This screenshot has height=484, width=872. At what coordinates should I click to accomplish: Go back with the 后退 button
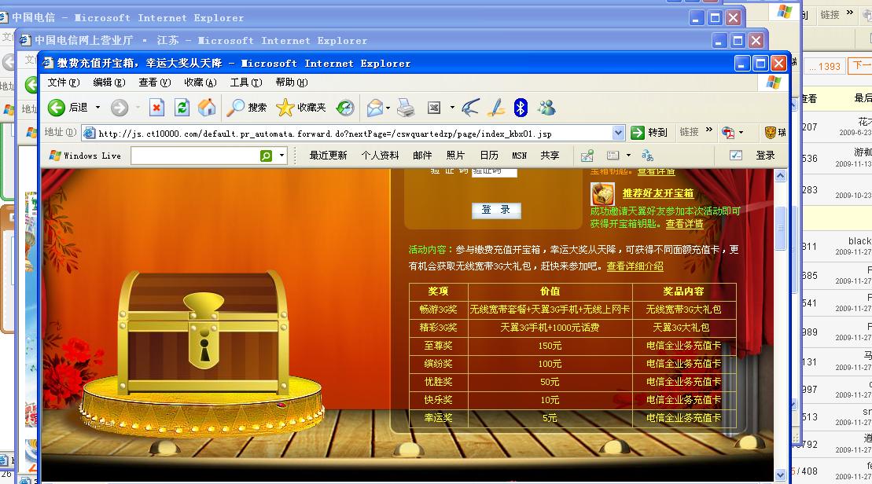pos(68,107)
